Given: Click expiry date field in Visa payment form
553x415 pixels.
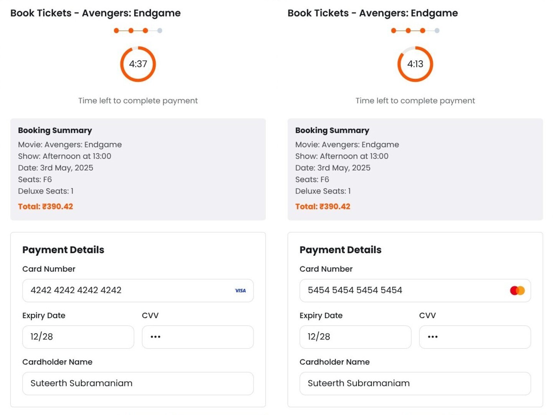Looking at the screenshot, I should (x=78, y=337).
